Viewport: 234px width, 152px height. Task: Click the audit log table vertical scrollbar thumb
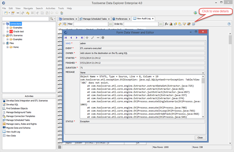(230, 40)
